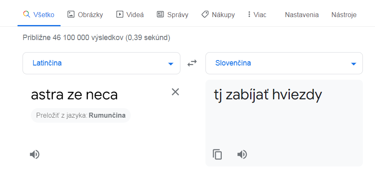Screen dimensions: 375x174
Task: Click the Správy newspaper icon
Action: [160, 14]
